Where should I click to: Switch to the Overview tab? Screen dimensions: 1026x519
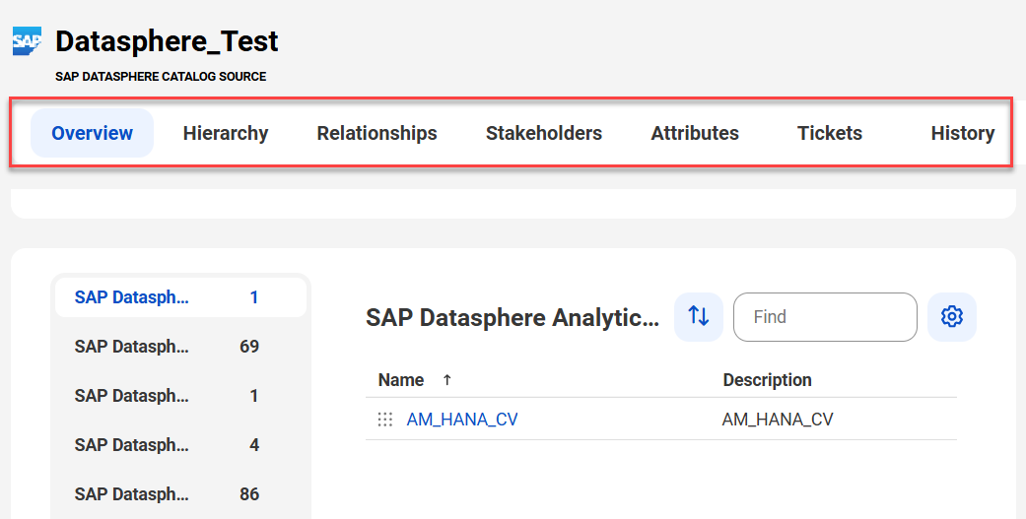[x=93, y=133]
